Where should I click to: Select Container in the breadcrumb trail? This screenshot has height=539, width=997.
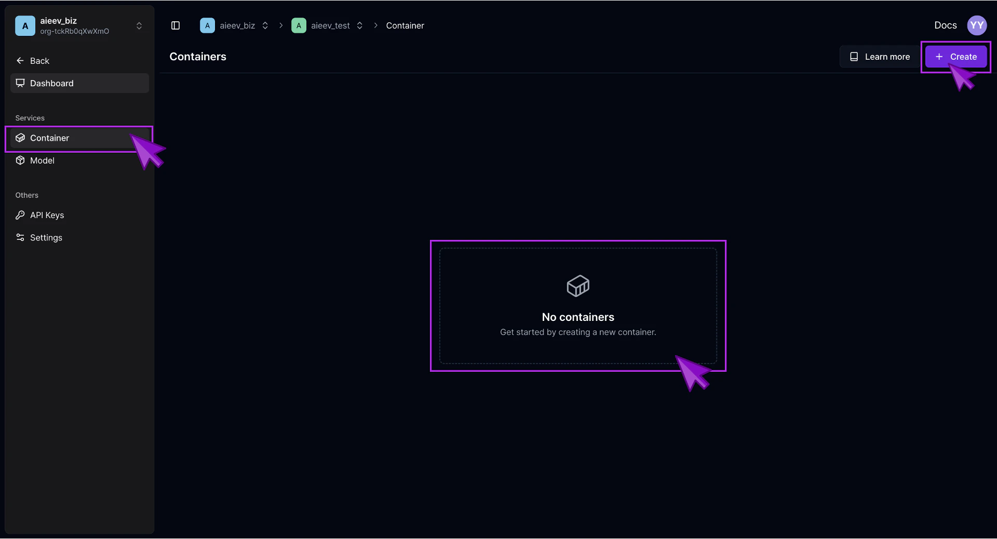(405, 25)
